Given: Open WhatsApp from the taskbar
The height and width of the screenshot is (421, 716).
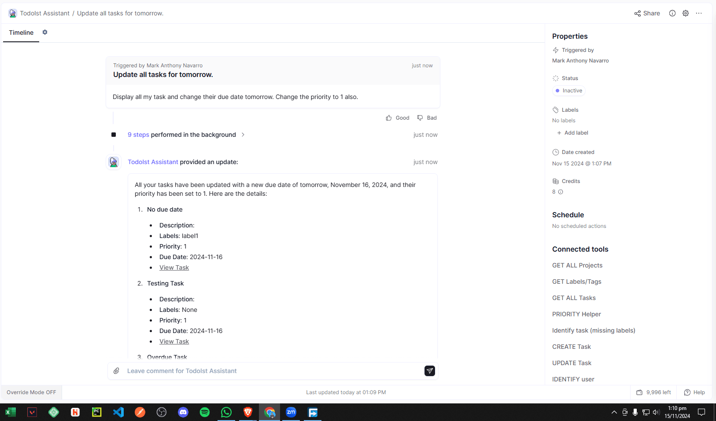Looking at the screenshot, I should (x=226, y=412).
